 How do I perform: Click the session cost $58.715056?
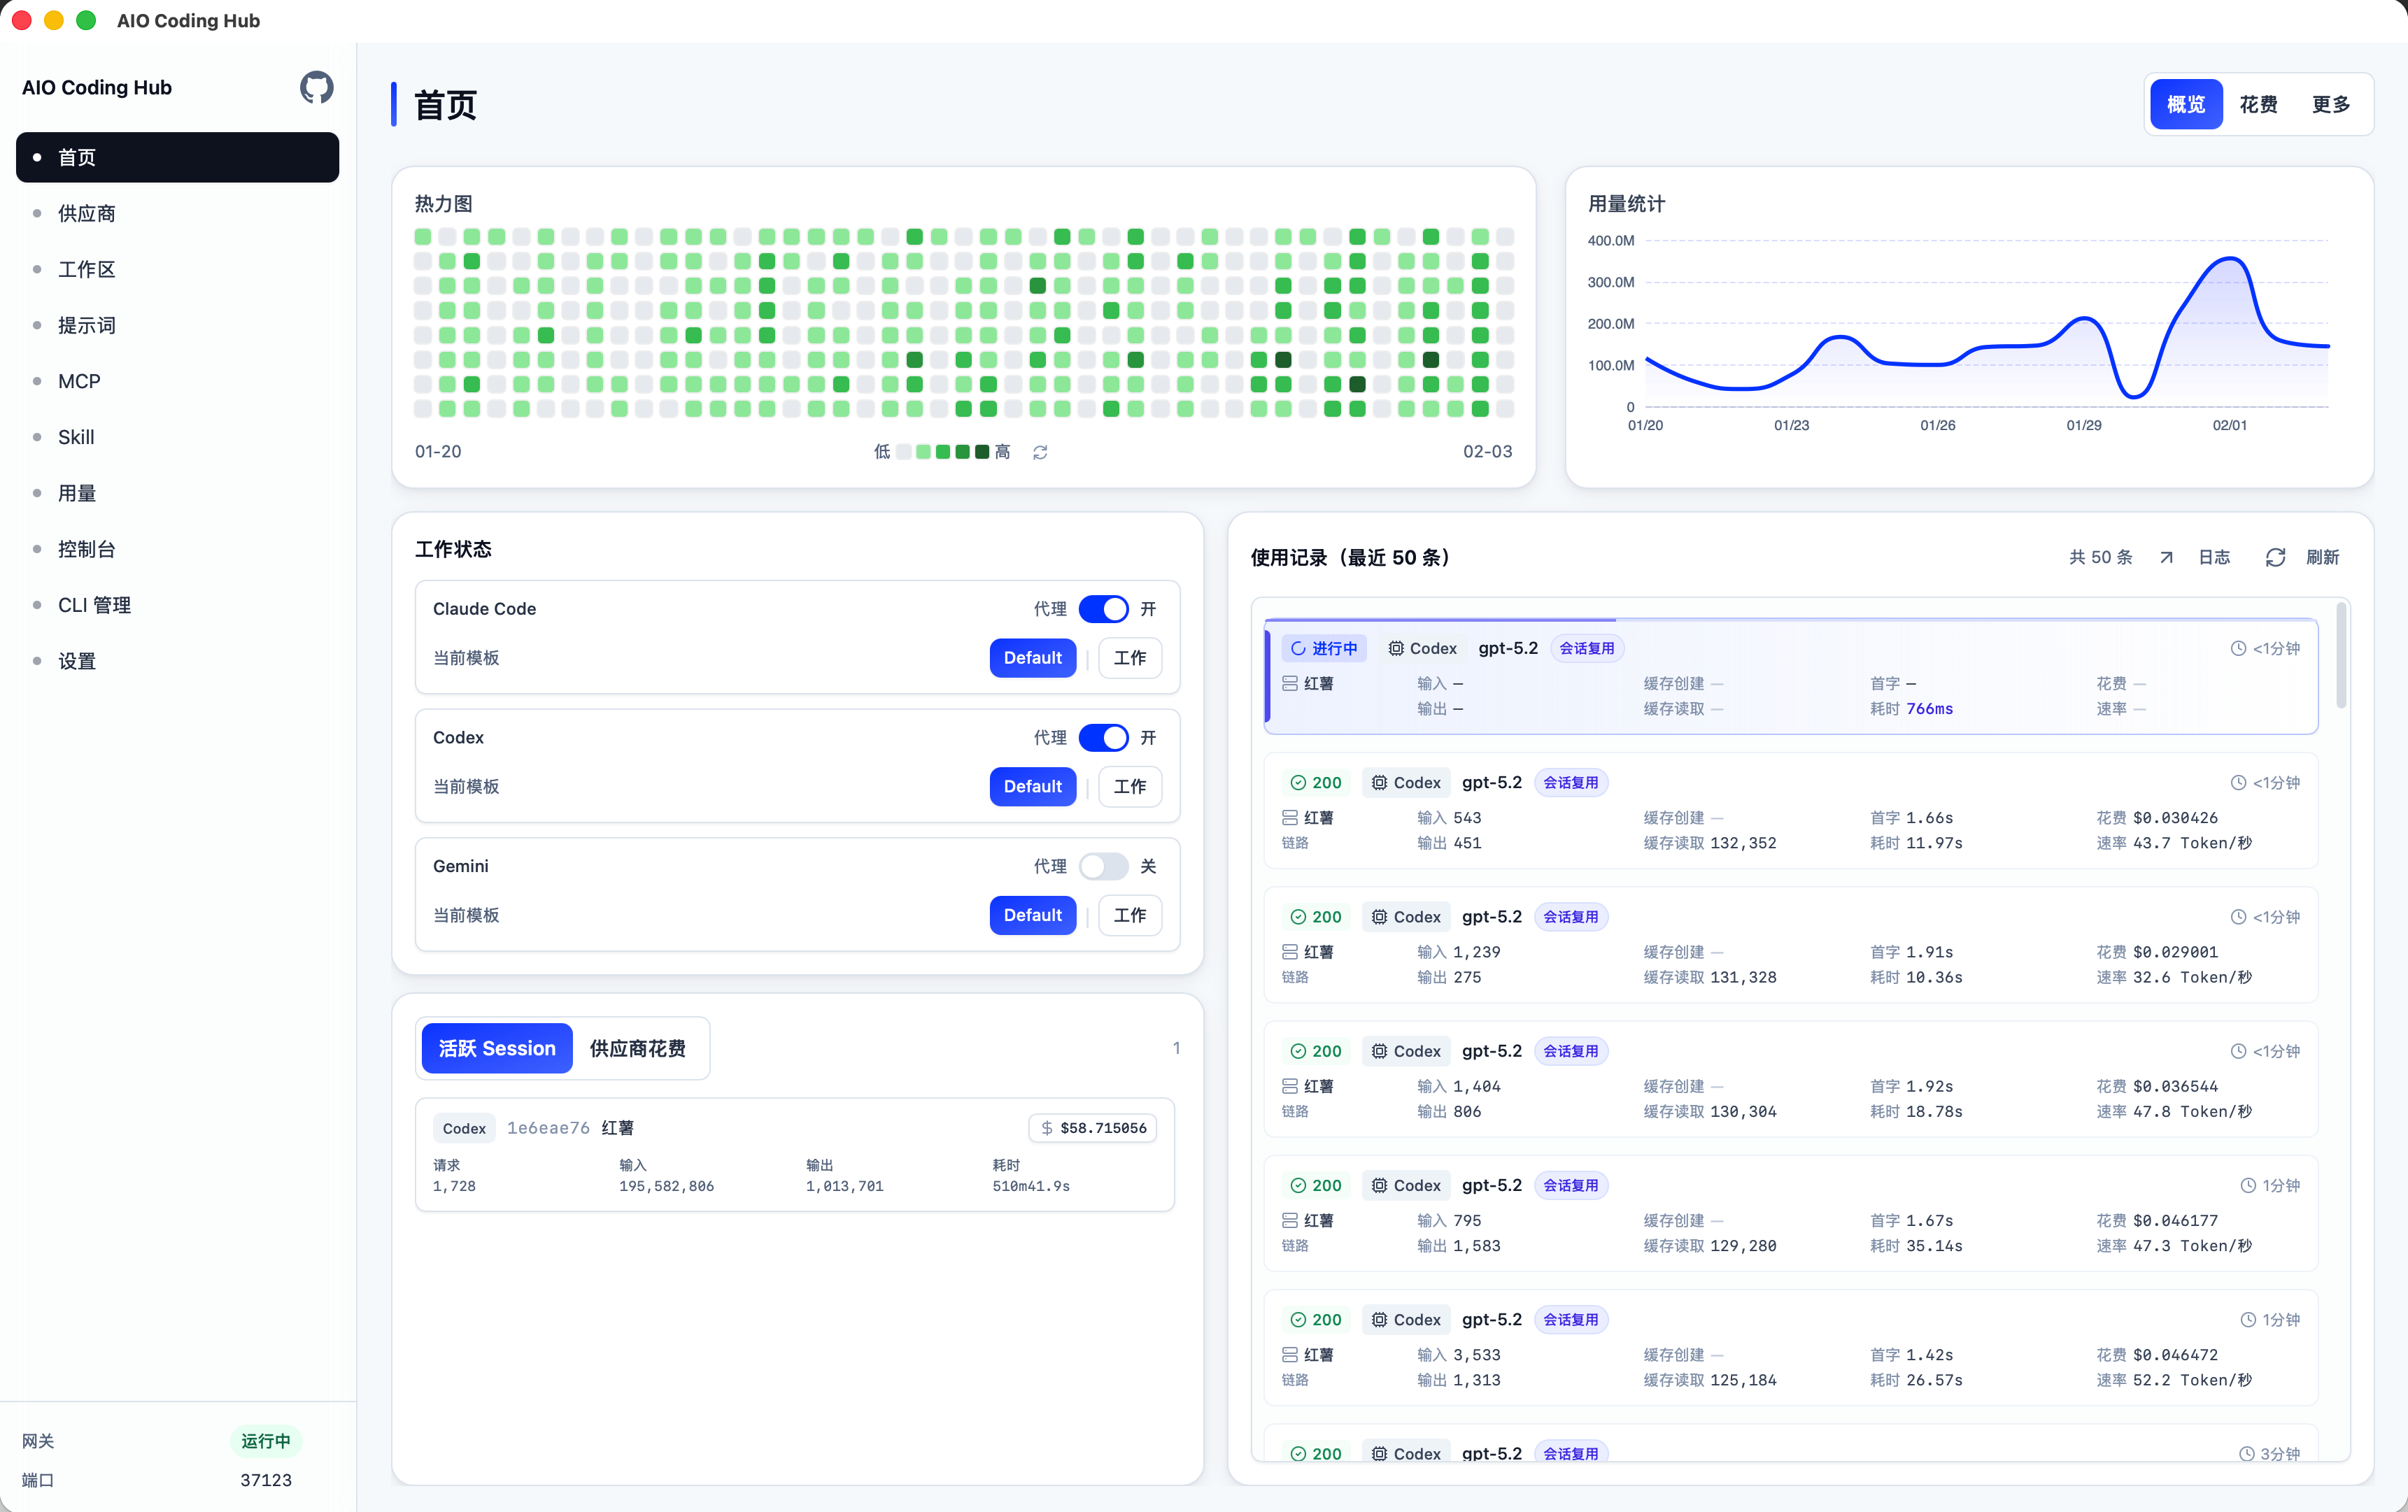(1103, 1128)
